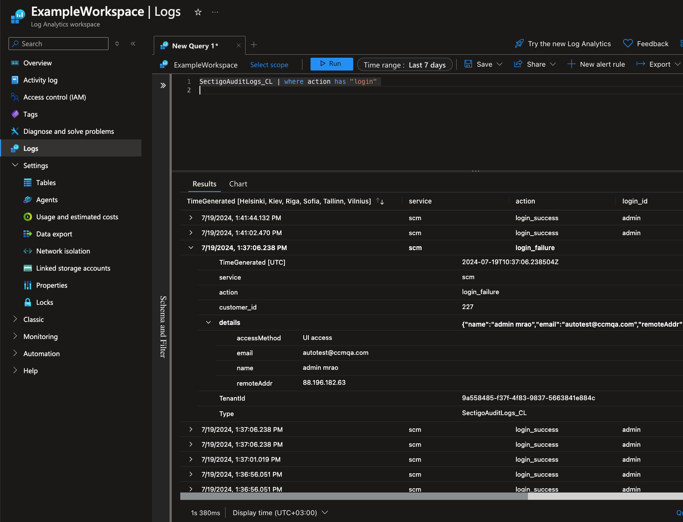Click the Agents icon under Settings
This screenshot has height=522, width=683.
pos(28,200)
